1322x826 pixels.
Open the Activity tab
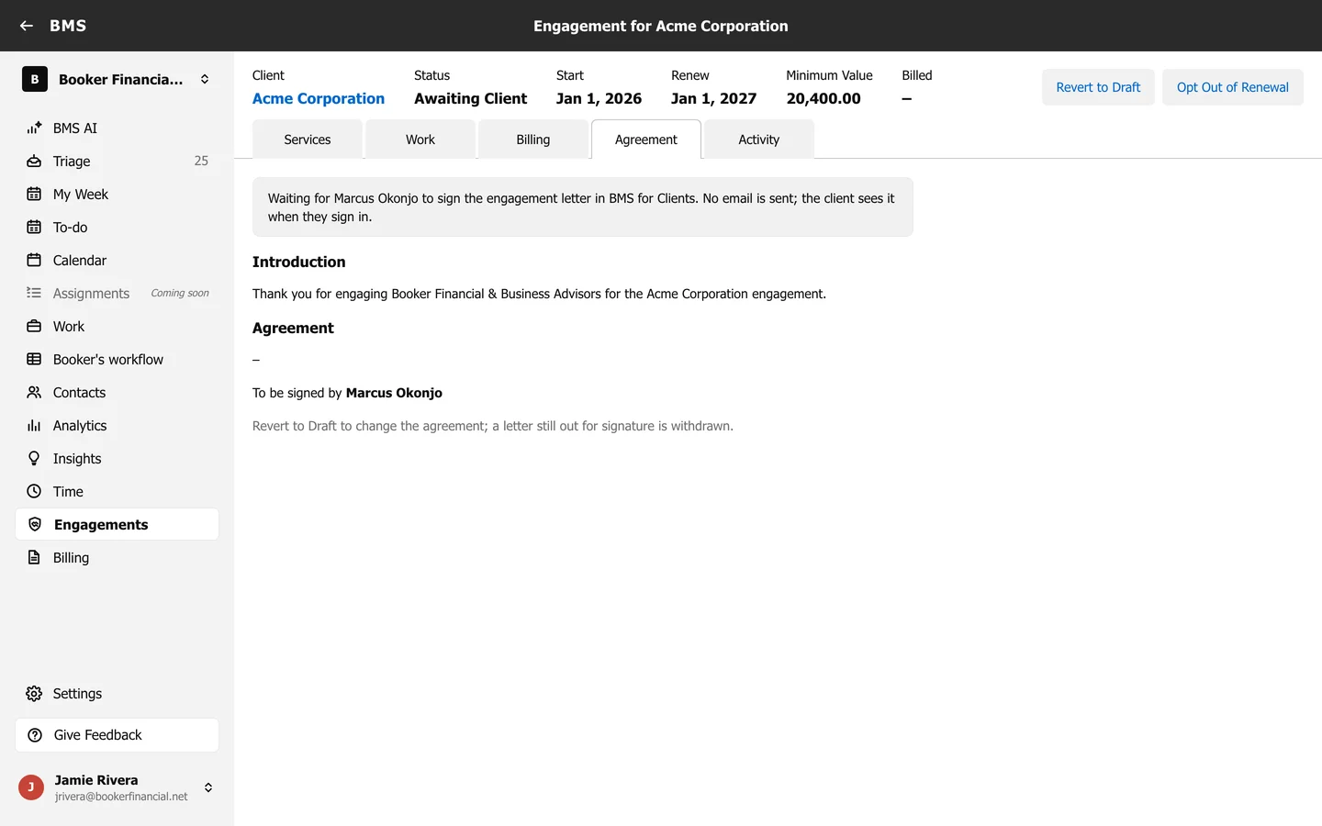(x=759, y=140)
